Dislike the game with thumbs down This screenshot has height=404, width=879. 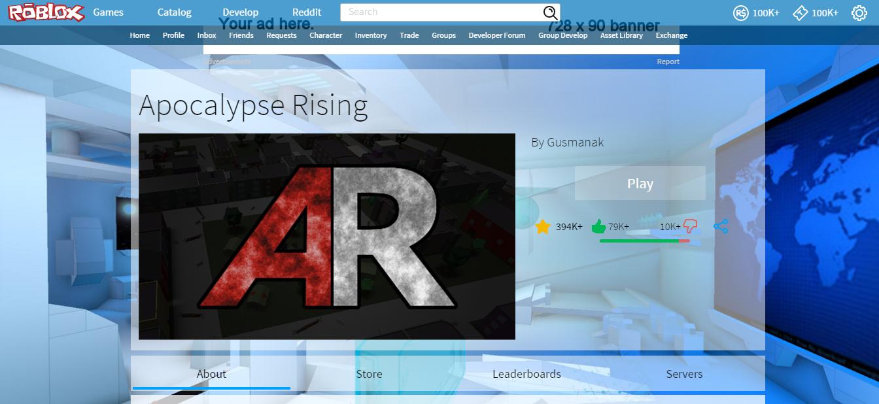691,227
